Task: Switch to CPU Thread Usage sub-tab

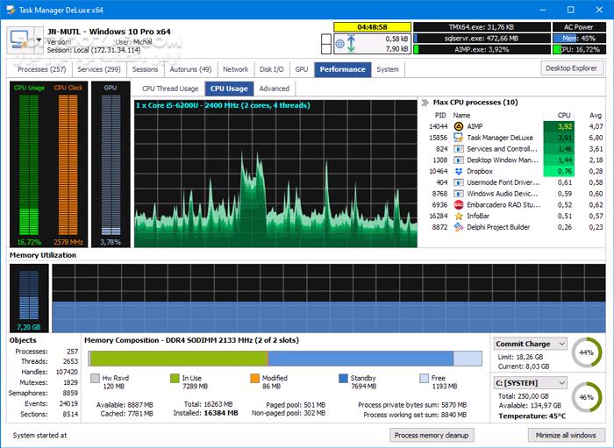Action: [170, 89]
